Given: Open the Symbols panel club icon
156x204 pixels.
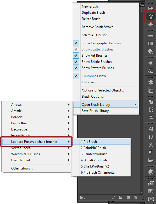Looking at the screenshot, I should click(151, 25).
